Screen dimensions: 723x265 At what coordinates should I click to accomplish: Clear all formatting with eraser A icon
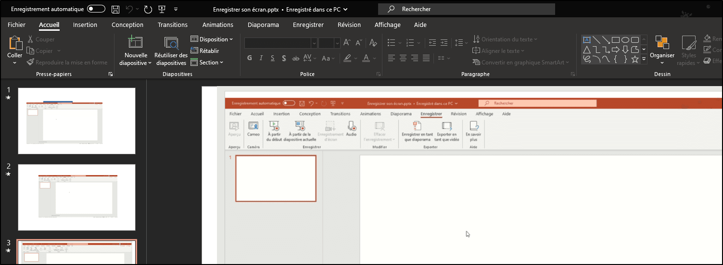click(373, 43)
